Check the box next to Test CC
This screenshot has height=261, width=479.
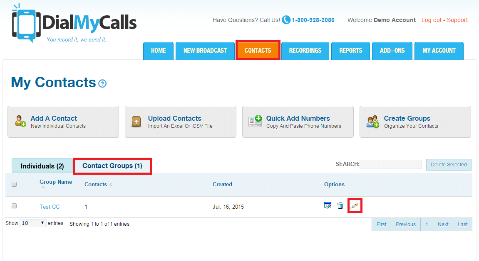(x=14, y=206)
